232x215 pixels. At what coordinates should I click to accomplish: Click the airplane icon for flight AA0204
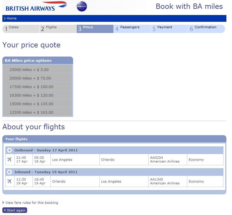tap(9, 160)
